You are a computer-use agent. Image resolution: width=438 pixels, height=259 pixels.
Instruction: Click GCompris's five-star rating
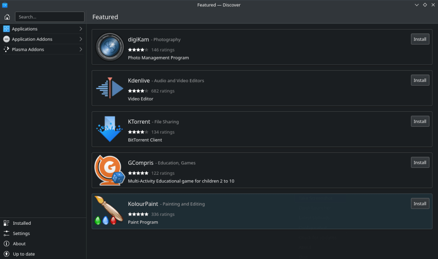click(138, 173)
